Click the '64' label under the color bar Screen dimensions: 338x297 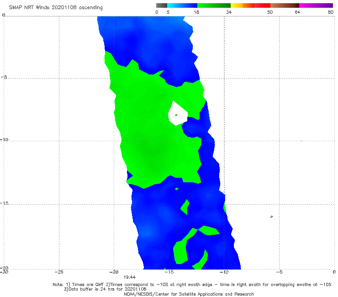(x=297, y=12)
